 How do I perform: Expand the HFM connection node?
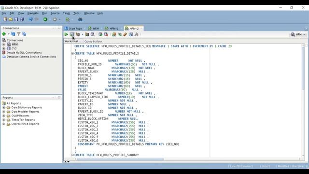(4, 44)
